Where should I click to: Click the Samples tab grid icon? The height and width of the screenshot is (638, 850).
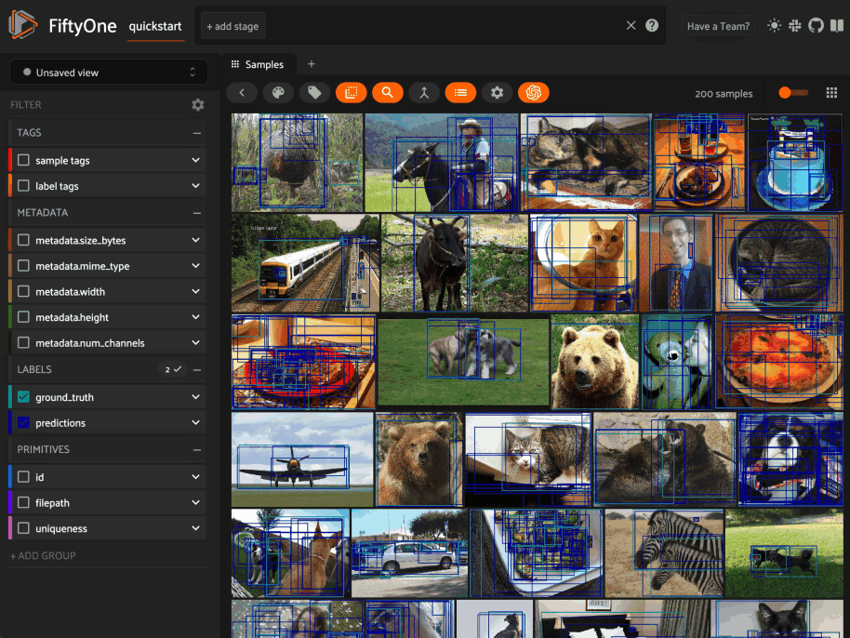coord(235,64)
